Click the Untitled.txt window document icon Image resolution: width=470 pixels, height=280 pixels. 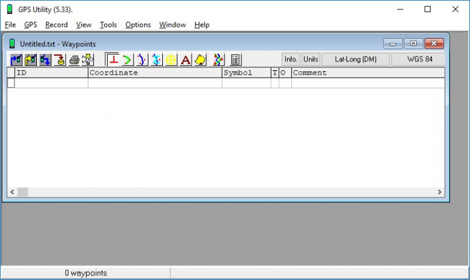tap(12, 44)
